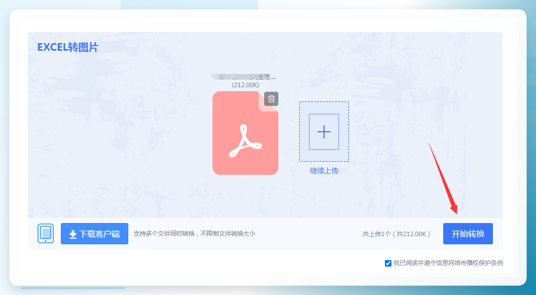Viewport: 536px width, 295px height.
Task: Open the mobile device icon
Action: [46, 234]
